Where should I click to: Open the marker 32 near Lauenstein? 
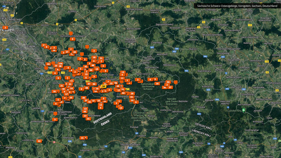coord(39,141)
